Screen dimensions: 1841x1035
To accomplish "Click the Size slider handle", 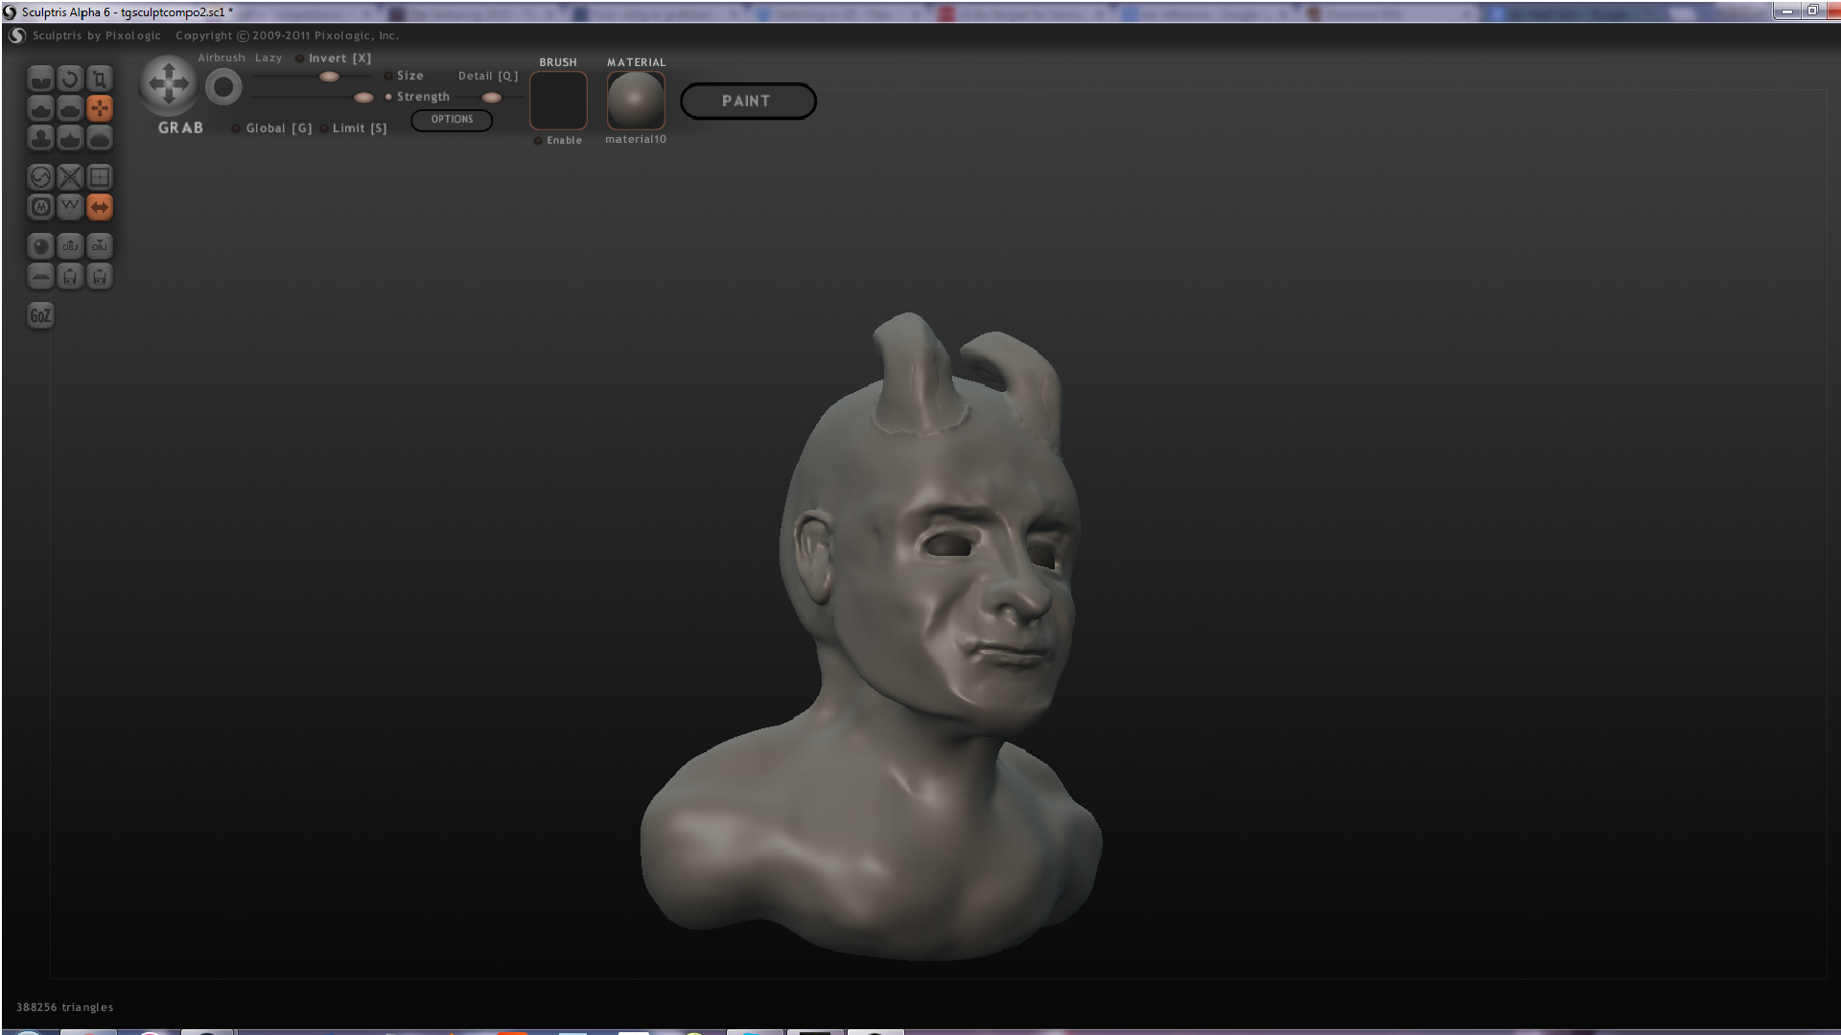I will (x=329, y=77).
